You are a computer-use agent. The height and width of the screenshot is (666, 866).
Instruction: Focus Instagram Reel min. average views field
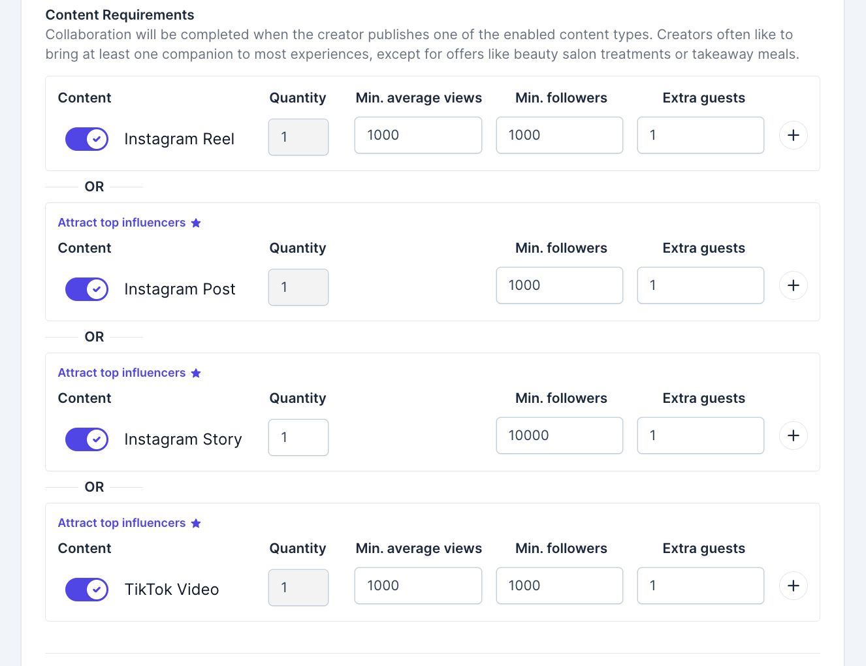tap(418, 135)
